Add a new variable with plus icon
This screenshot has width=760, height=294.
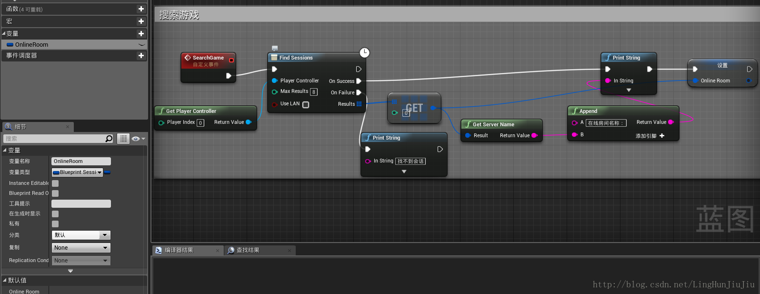tap(141, 34)
